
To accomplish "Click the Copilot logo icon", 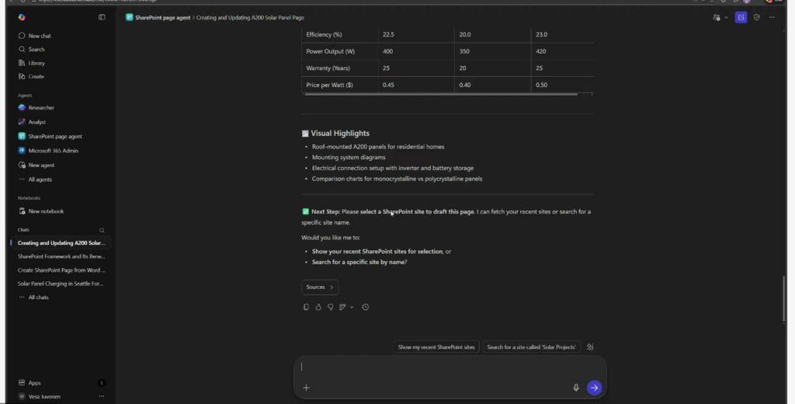I will tap(22, 17).
